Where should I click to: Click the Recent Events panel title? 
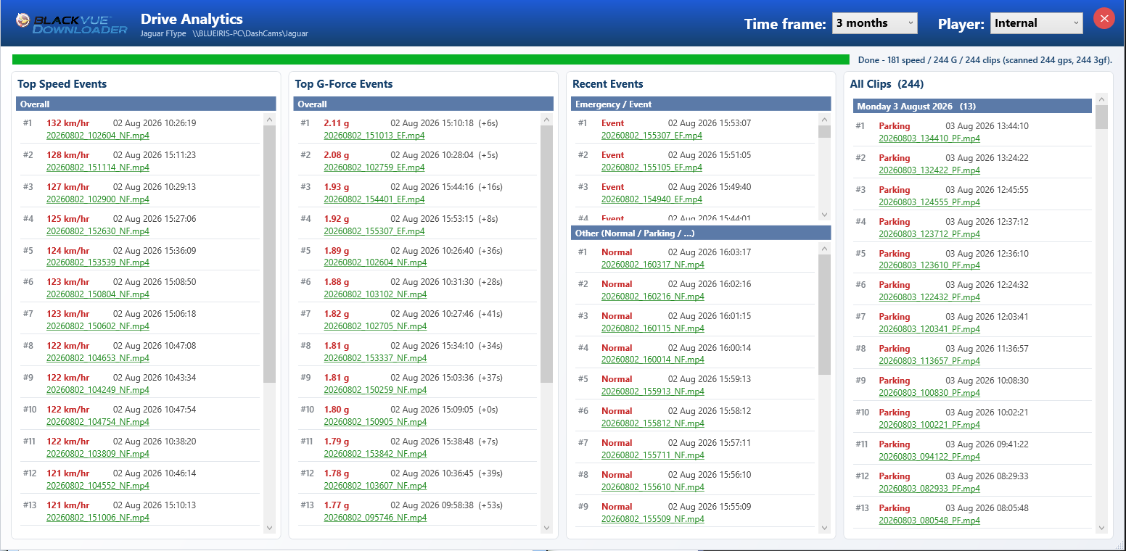click(608, 84)
